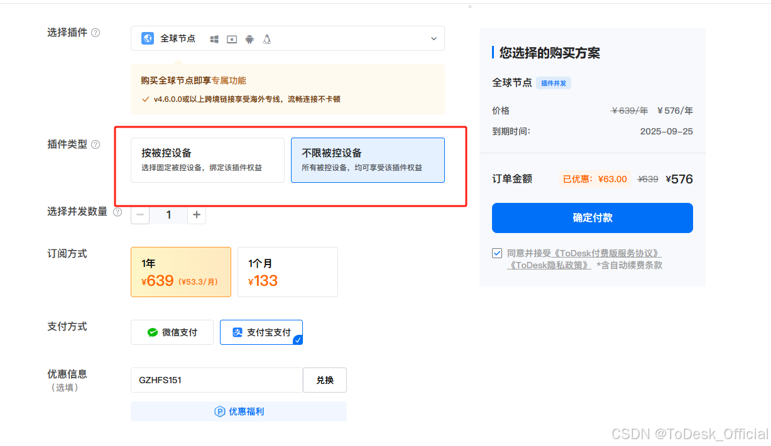
Task: Click the Windows platform icon in plugin dropdown
Action: 214,39
